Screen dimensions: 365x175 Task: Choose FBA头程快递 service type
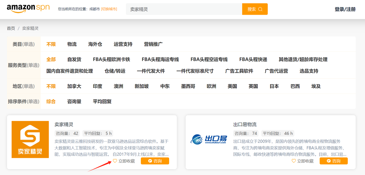253,60
